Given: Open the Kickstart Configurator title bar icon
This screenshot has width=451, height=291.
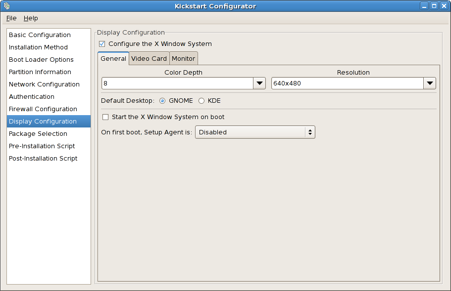Looking at the screenshot, I should pyautogui.click(x=6, y=6).
